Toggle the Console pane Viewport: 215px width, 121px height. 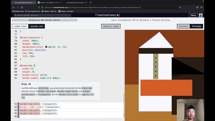point(183,26)
